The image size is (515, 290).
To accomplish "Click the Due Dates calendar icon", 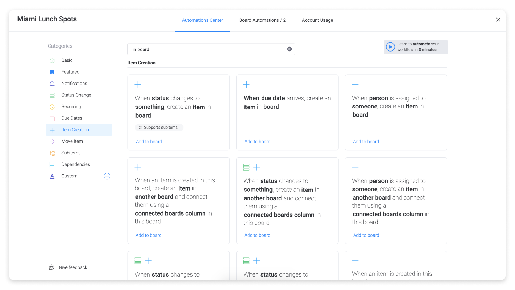I will coord(52,118).
